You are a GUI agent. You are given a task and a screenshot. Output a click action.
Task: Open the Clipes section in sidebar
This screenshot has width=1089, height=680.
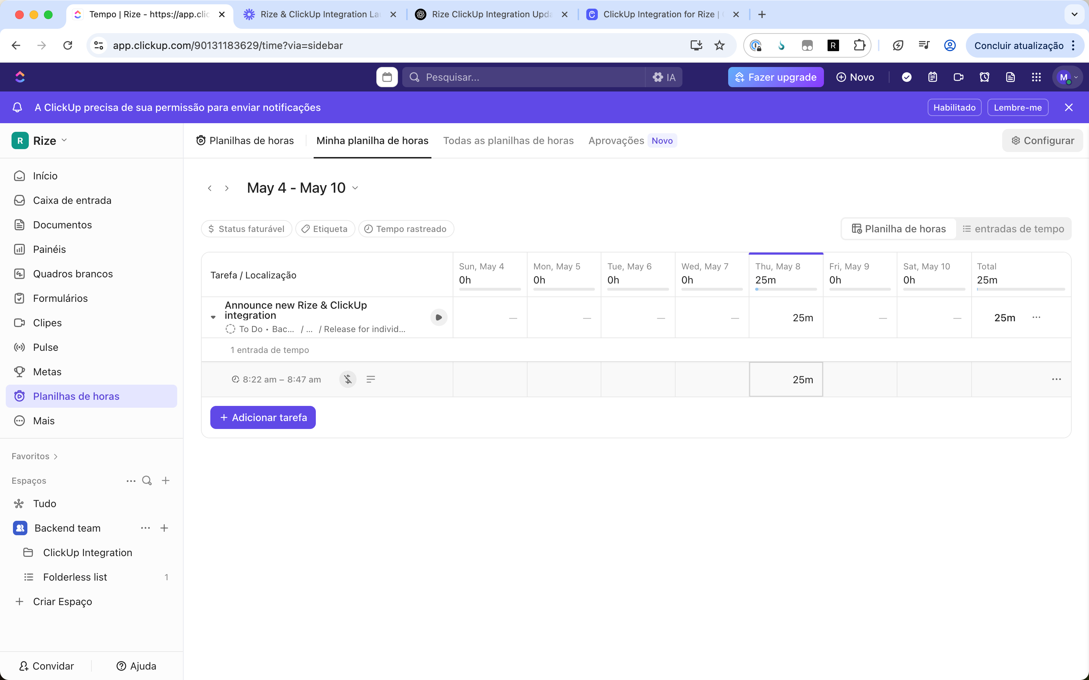click(47, 322)
